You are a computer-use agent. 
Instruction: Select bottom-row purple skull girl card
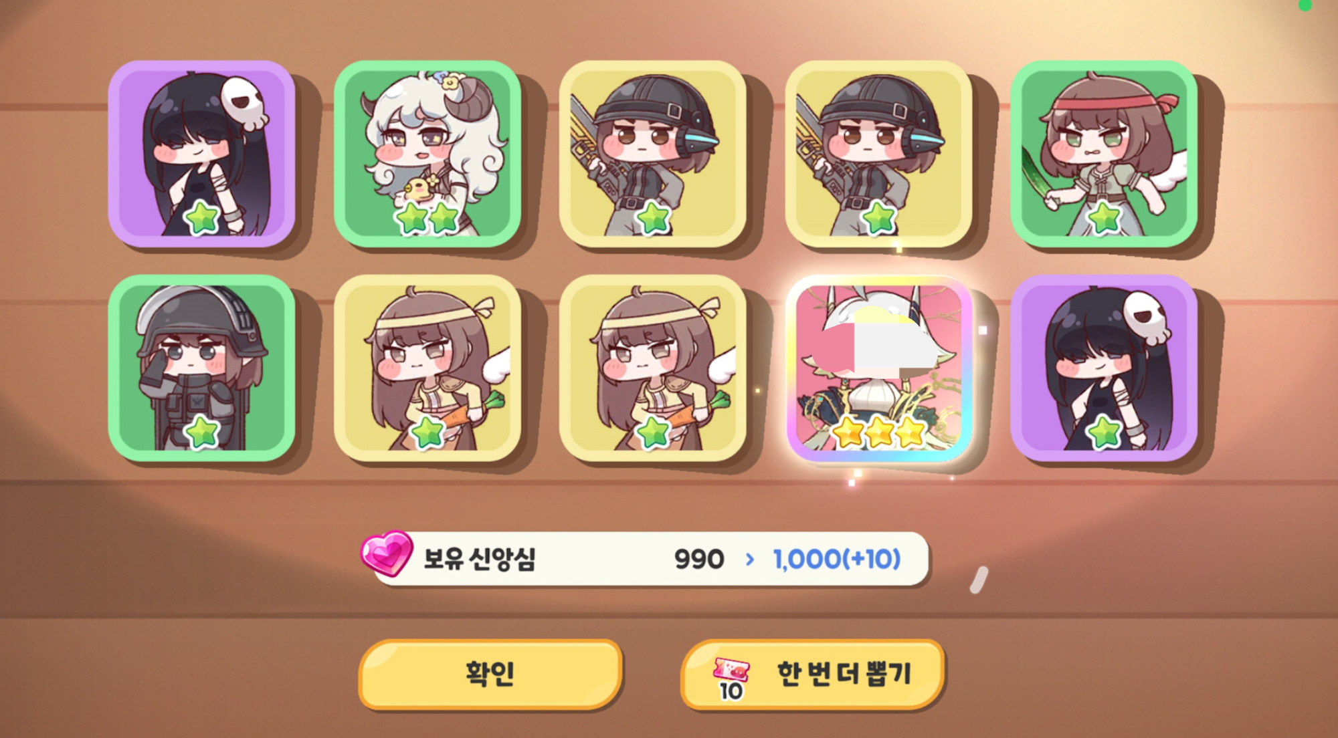coord(1104,368)
